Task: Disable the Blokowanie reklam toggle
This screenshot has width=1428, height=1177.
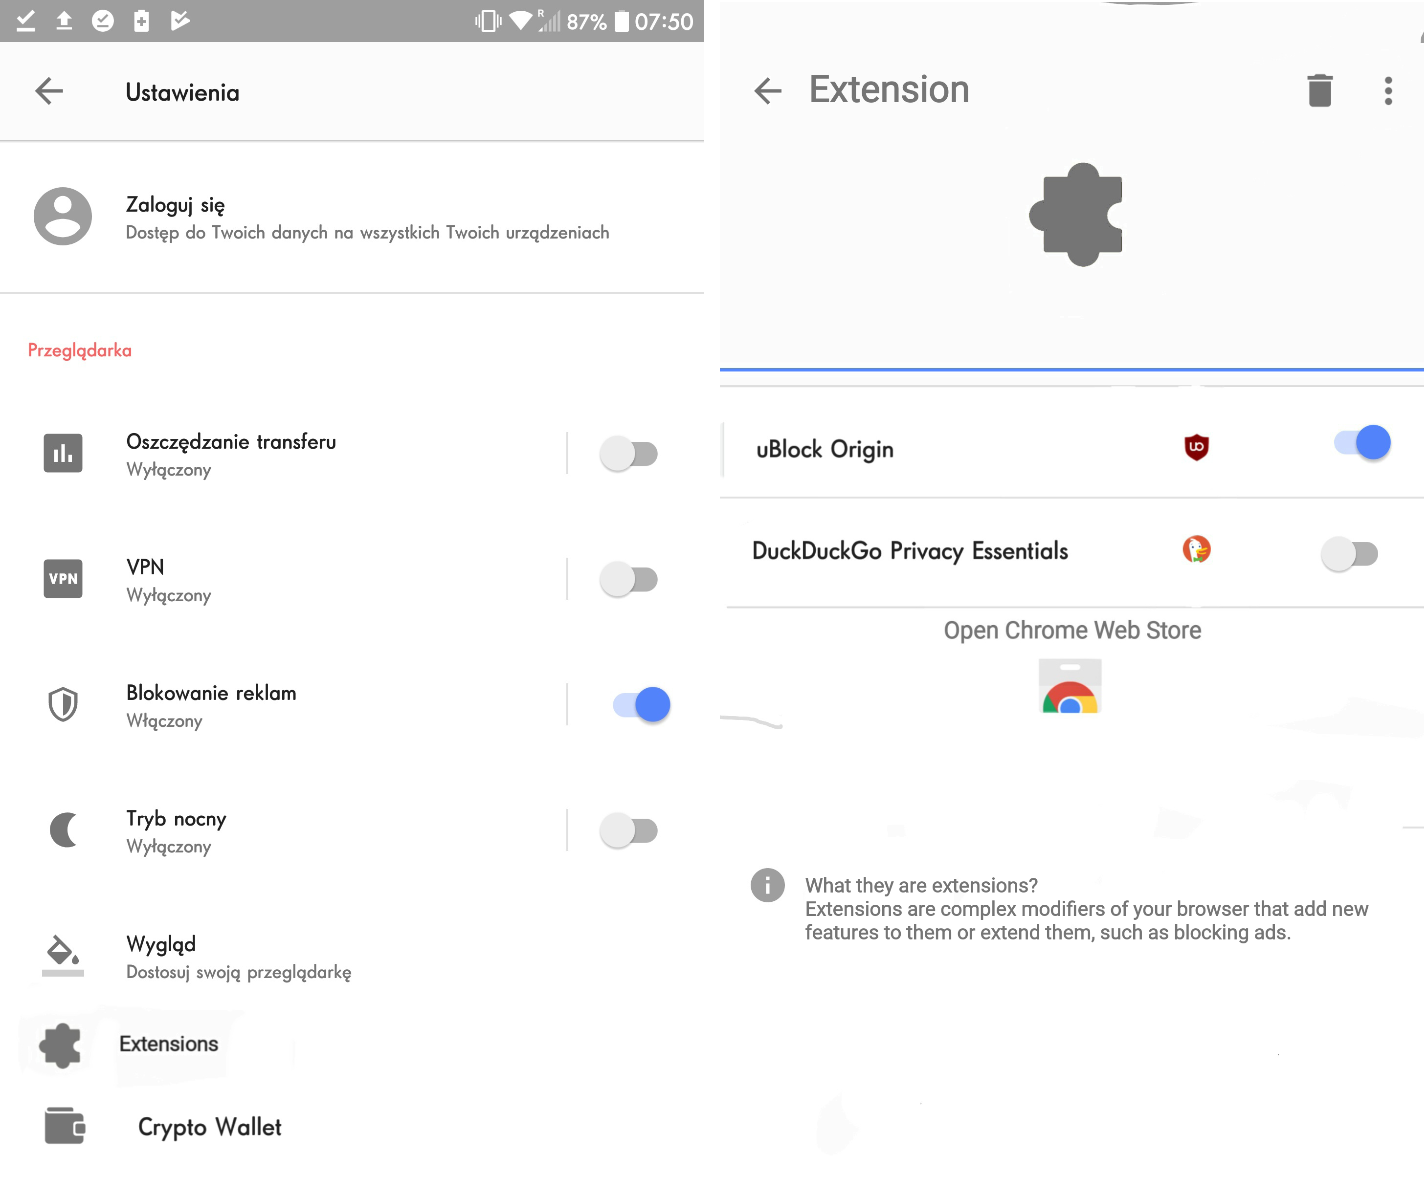Action: (x=642, y=703)
